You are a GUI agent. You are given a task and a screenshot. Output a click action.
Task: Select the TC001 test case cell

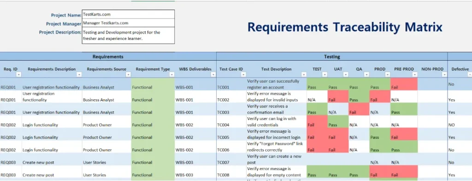[x=231, y=85]
